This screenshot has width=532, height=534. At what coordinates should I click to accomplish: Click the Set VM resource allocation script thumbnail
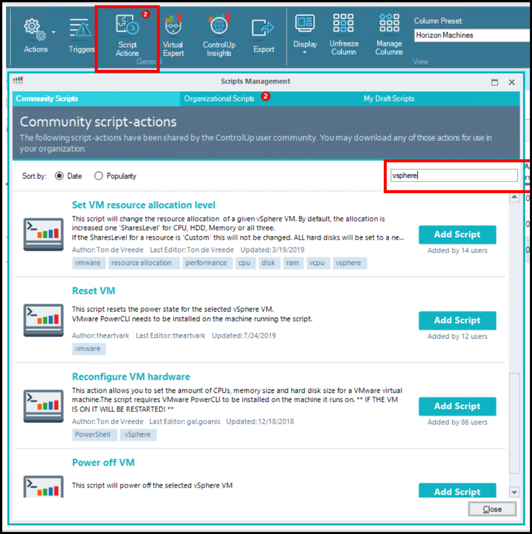coord(43,234)
